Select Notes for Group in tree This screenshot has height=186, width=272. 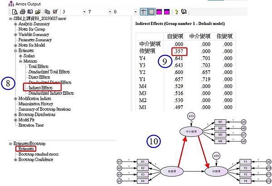pos(32,29)
